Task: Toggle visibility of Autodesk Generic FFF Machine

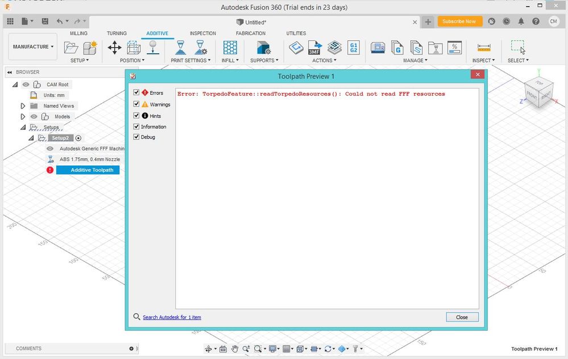Action: click(50, 149)
